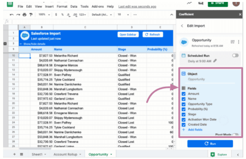Image resolution: width=246 pixels, height=159 pixels.
Task: Open the 123 number format dropdown
Action: [82, 15]
